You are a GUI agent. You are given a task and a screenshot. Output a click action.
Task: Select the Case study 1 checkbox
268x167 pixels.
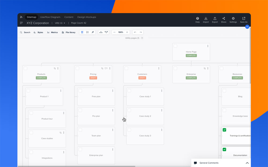coord(129,91)
